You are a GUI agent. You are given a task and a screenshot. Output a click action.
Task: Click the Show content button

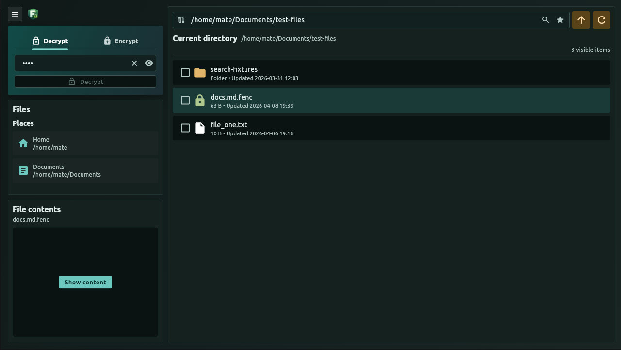(x=85, y=282)
